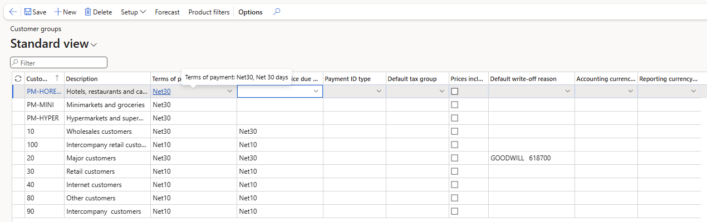Select the PM-MINI customer group cell
This screenshot has height=222, width=707.
(x=45, y=105)
